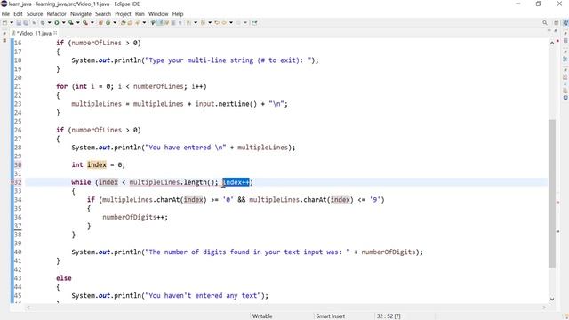The image size is (569, 320).
Task: Click the magnifier Quick Access search icon
Action: pos(545,22)
